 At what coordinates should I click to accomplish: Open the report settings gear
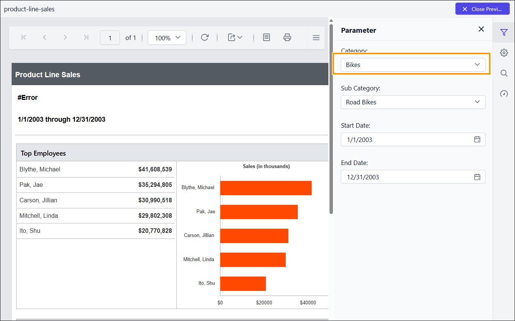[504, 53]
